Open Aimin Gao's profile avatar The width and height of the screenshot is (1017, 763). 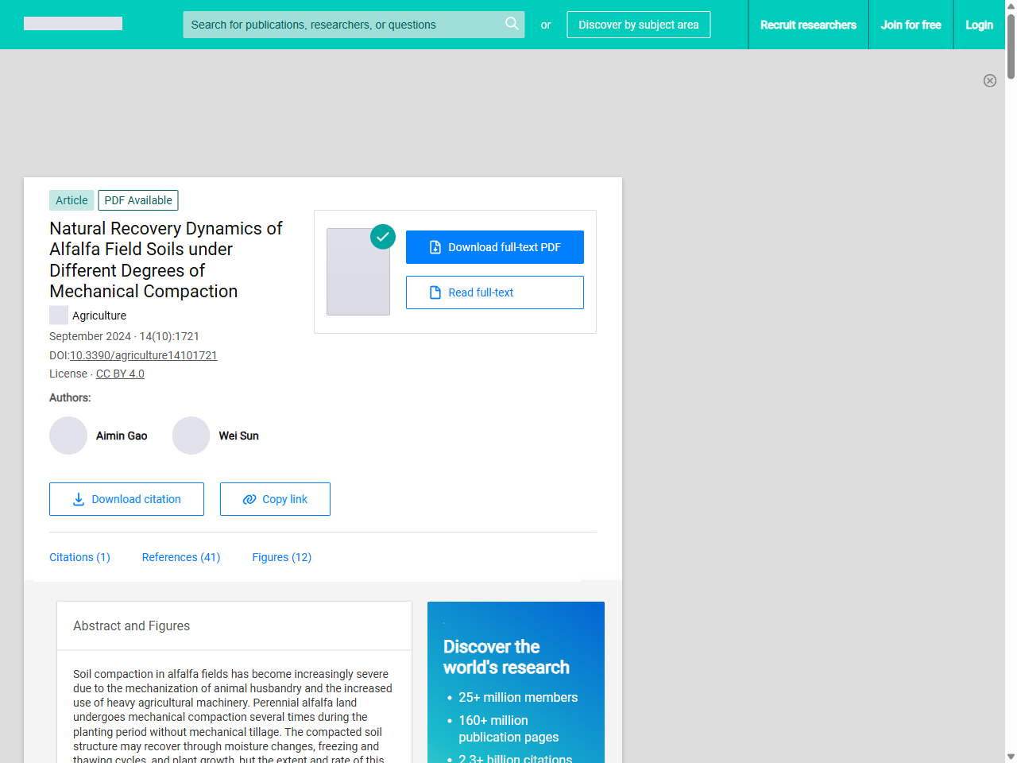68,436
